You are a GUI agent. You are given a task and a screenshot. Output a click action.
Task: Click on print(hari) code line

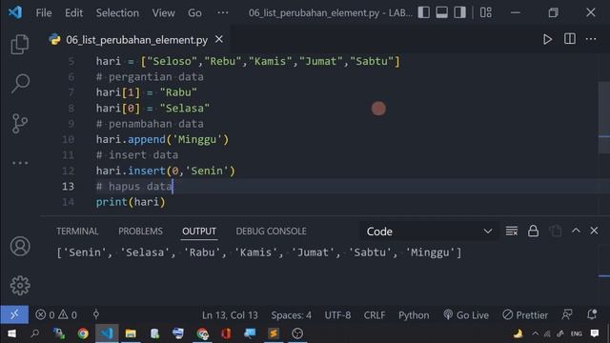131,202
